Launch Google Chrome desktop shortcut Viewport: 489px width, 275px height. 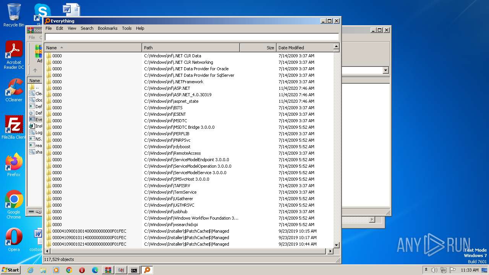[x=14, y=205]
